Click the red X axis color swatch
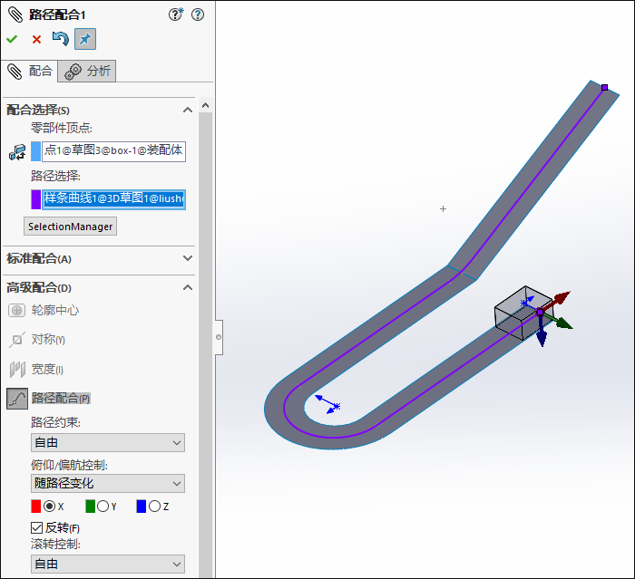 (36, 507)
